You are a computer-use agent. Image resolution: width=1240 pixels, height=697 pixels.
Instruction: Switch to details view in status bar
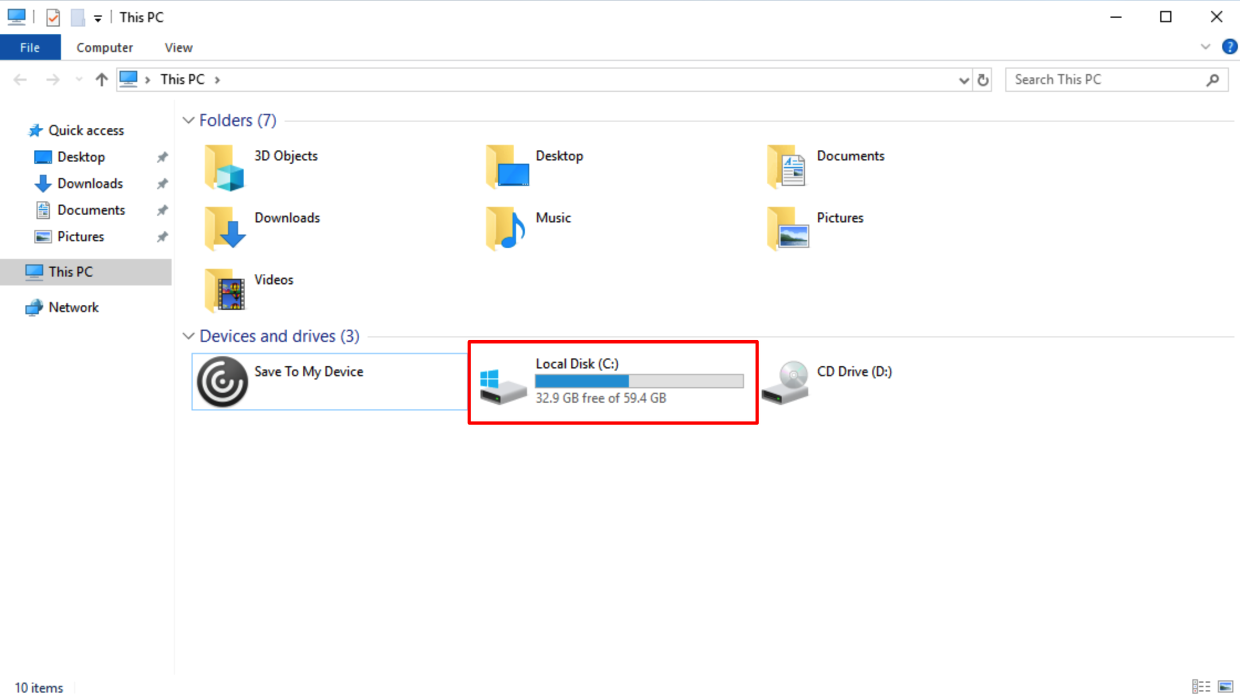click(x=1201, y=686)
